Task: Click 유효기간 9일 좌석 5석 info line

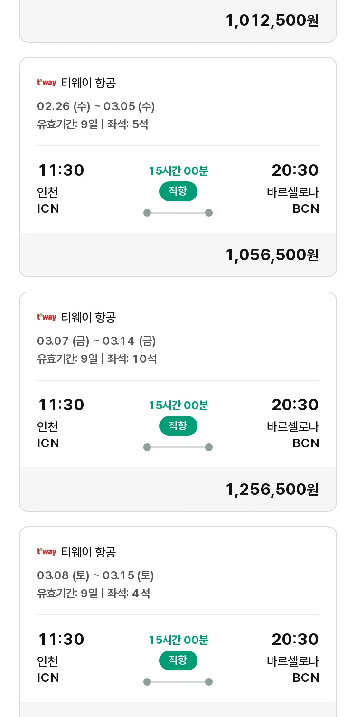Action: point(93,124)
